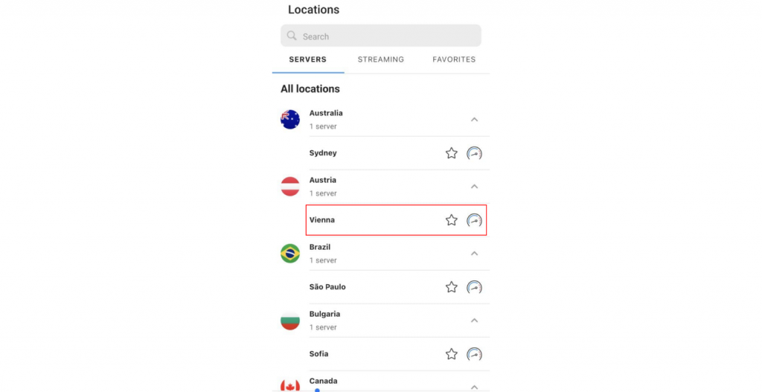Collapse the Australia server list
Image resolution: width=762 pixels, height=392 pixels.
pos(474,120)
